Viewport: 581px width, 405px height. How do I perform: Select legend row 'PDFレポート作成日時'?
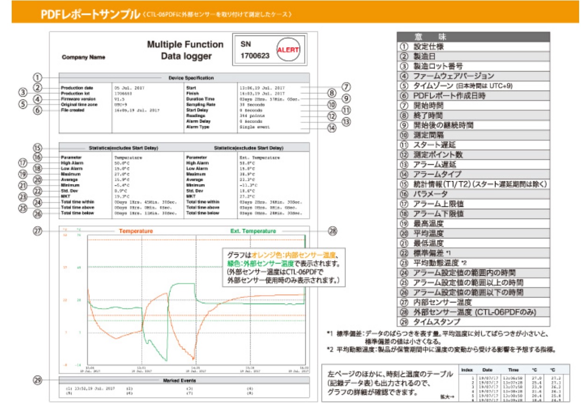473,96
